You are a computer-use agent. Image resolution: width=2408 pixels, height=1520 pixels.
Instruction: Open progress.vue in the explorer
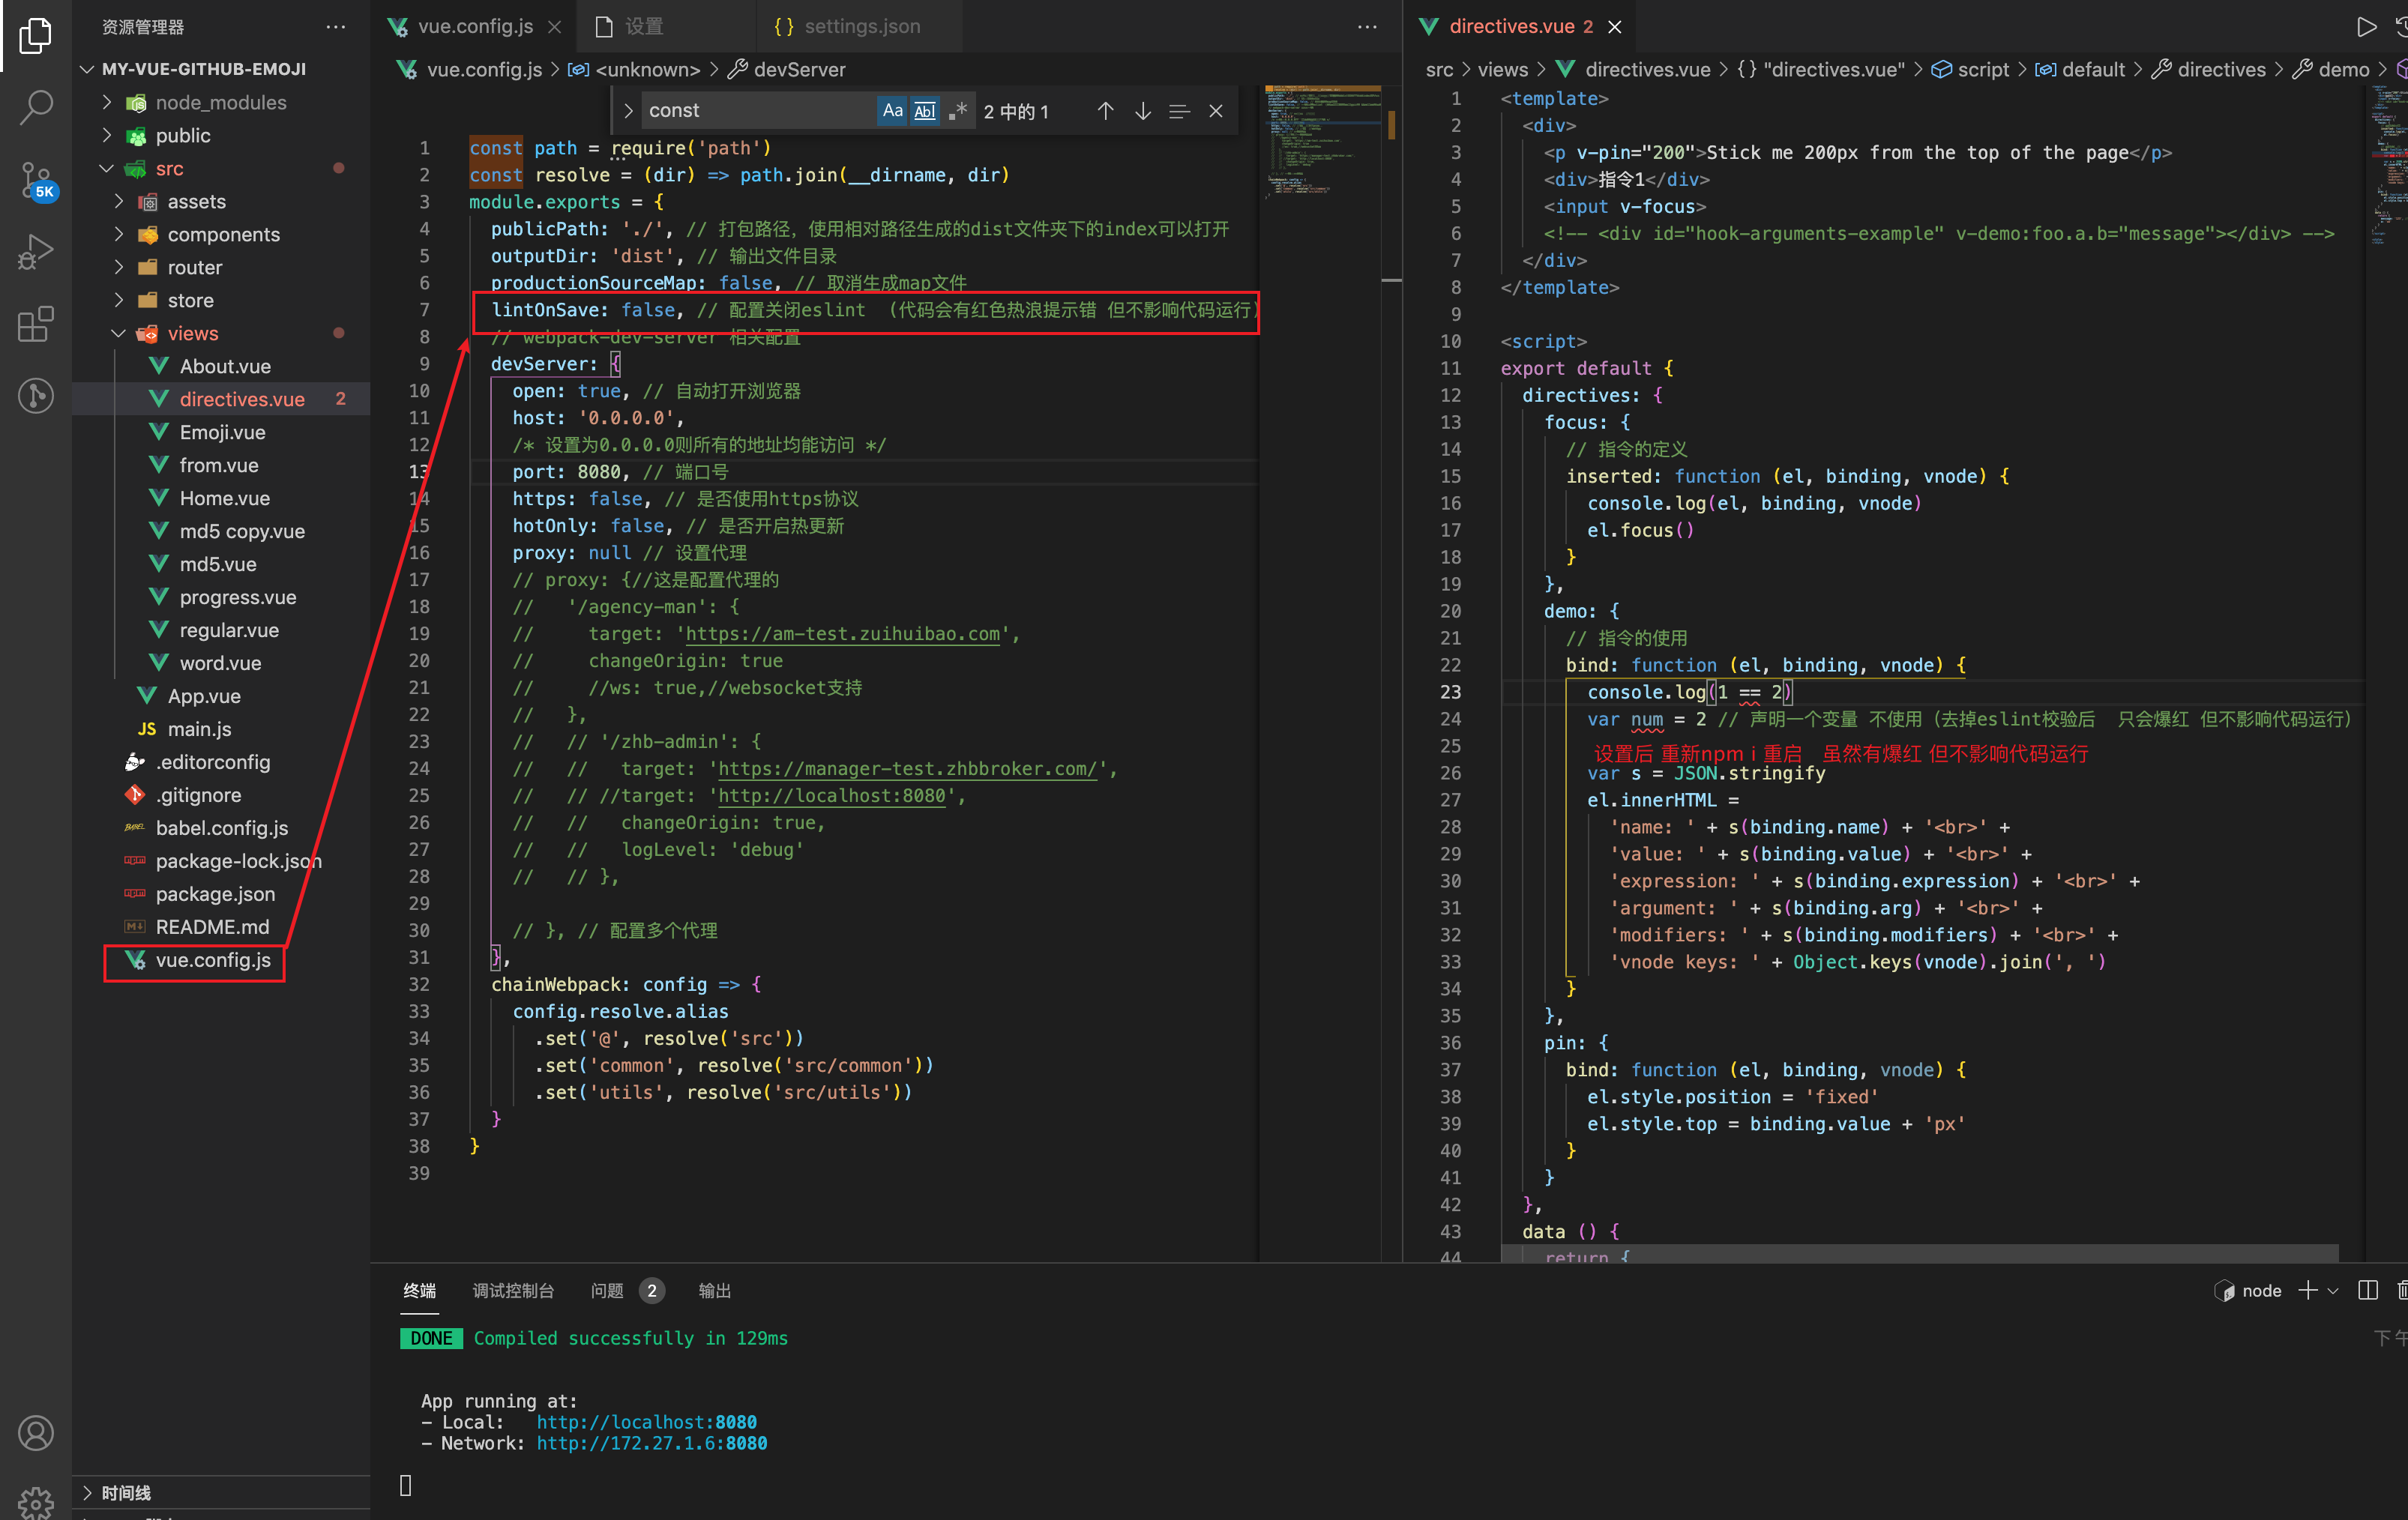pos(238,597)
